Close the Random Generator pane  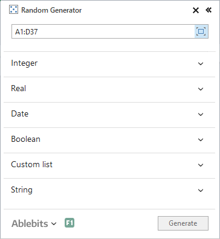coord(196,10)
